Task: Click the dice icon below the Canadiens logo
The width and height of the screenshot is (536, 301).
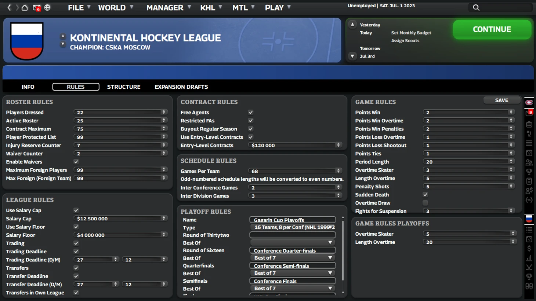Action: tap(529, 153)
